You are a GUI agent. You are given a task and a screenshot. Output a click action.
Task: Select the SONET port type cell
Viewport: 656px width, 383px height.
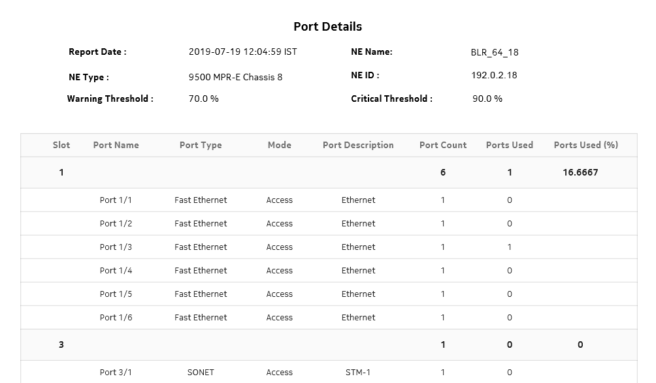pos(201,373)
